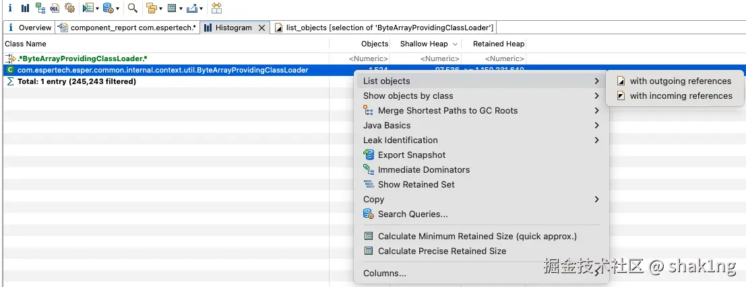Select the ByteArrayProvidingClassLoader class row
The width and height of the screenshot is (746, 287).
tap(162, 70)
